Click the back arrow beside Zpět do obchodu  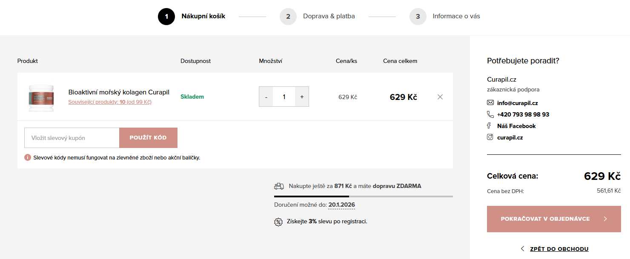[523, 249]
